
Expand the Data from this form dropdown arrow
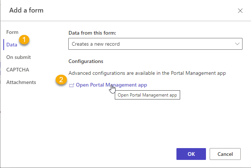(x=237, y=44)
